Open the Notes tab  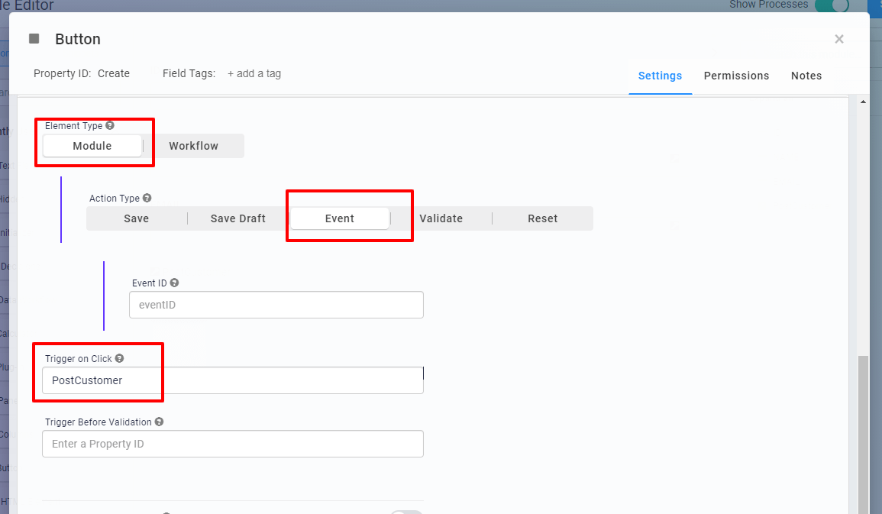click(806, 76)
